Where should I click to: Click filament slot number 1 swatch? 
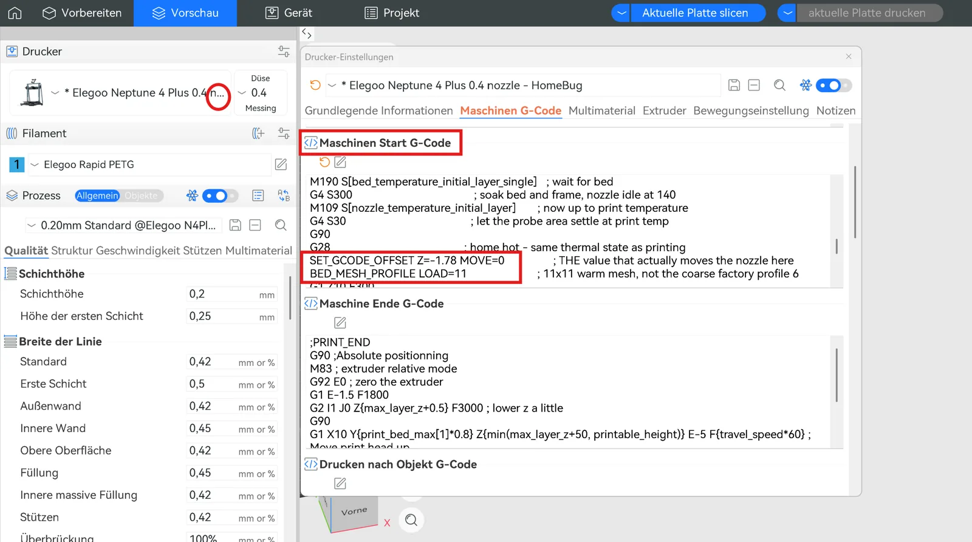point(17,164)
